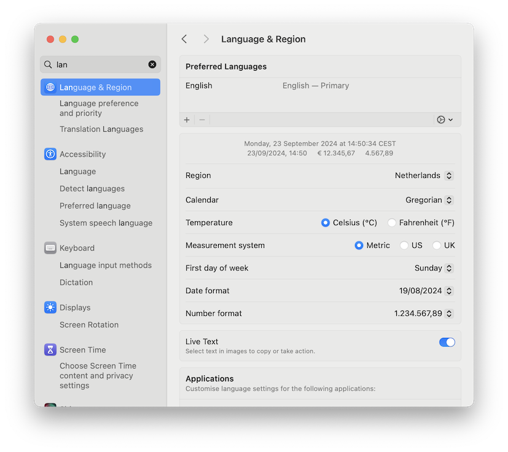Click the Displays sun icon

(50, 307)
